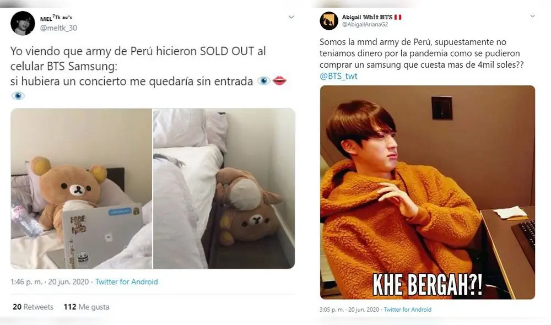Open the @BTS_twt mention link
The image size is (551, 325).
338,76
